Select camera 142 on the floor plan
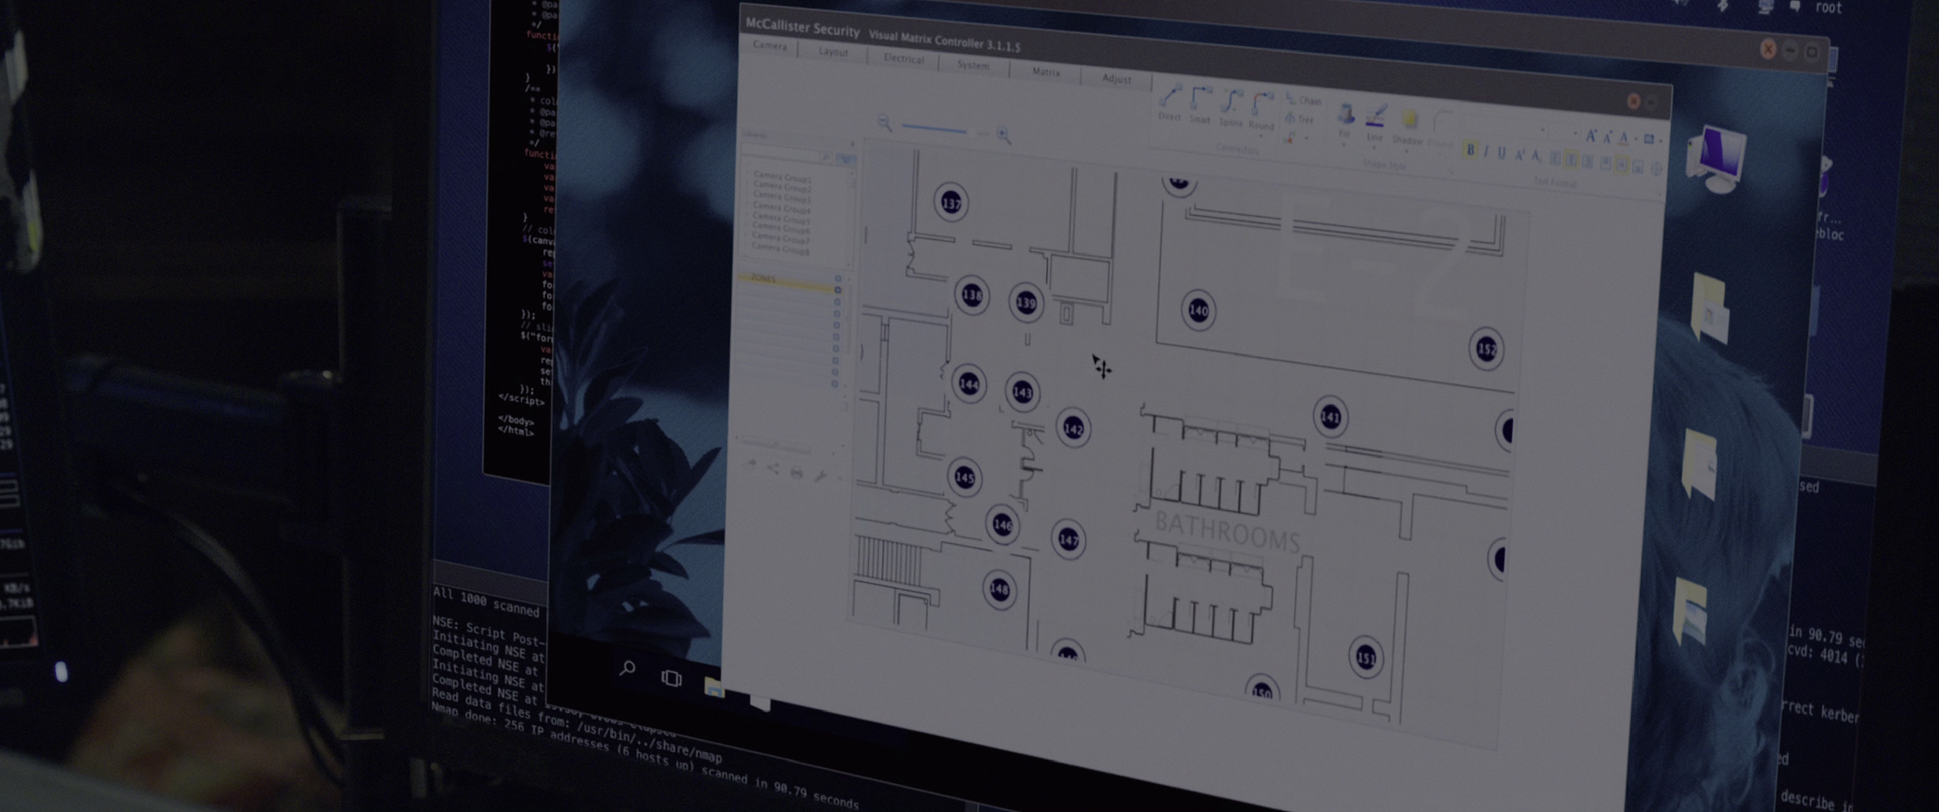The width and height of the screenshot is (1939, 812). [x=1073, y=429]
